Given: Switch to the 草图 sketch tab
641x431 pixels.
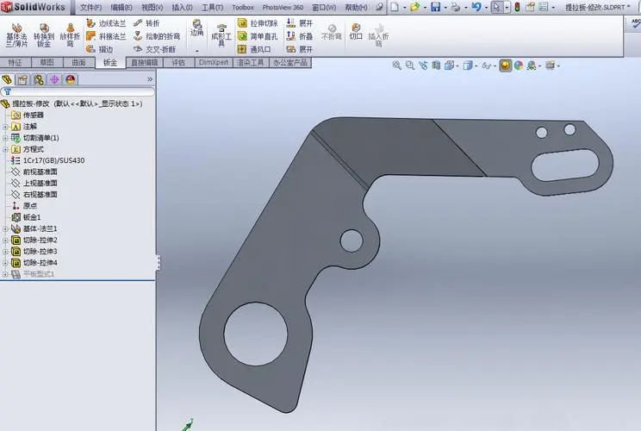Looking at the screenshot, I should click(x=47, y=62).
